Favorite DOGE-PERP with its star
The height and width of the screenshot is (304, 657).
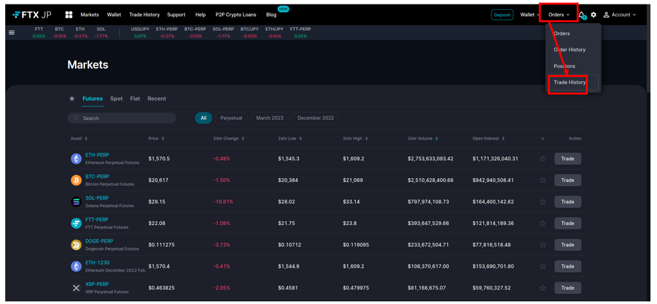[x=543, y=245]
